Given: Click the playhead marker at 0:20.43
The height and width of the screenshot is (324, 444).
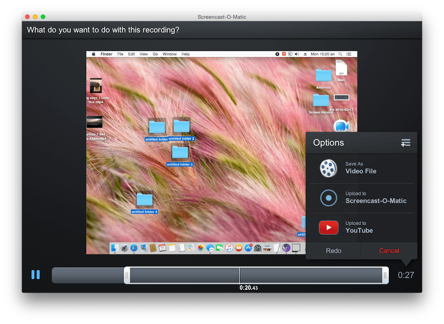Looking at the screenshot, I should (239, 275).
